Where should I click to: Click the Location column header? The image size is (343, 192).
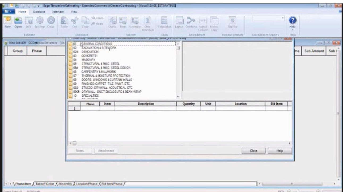point(241,104)
